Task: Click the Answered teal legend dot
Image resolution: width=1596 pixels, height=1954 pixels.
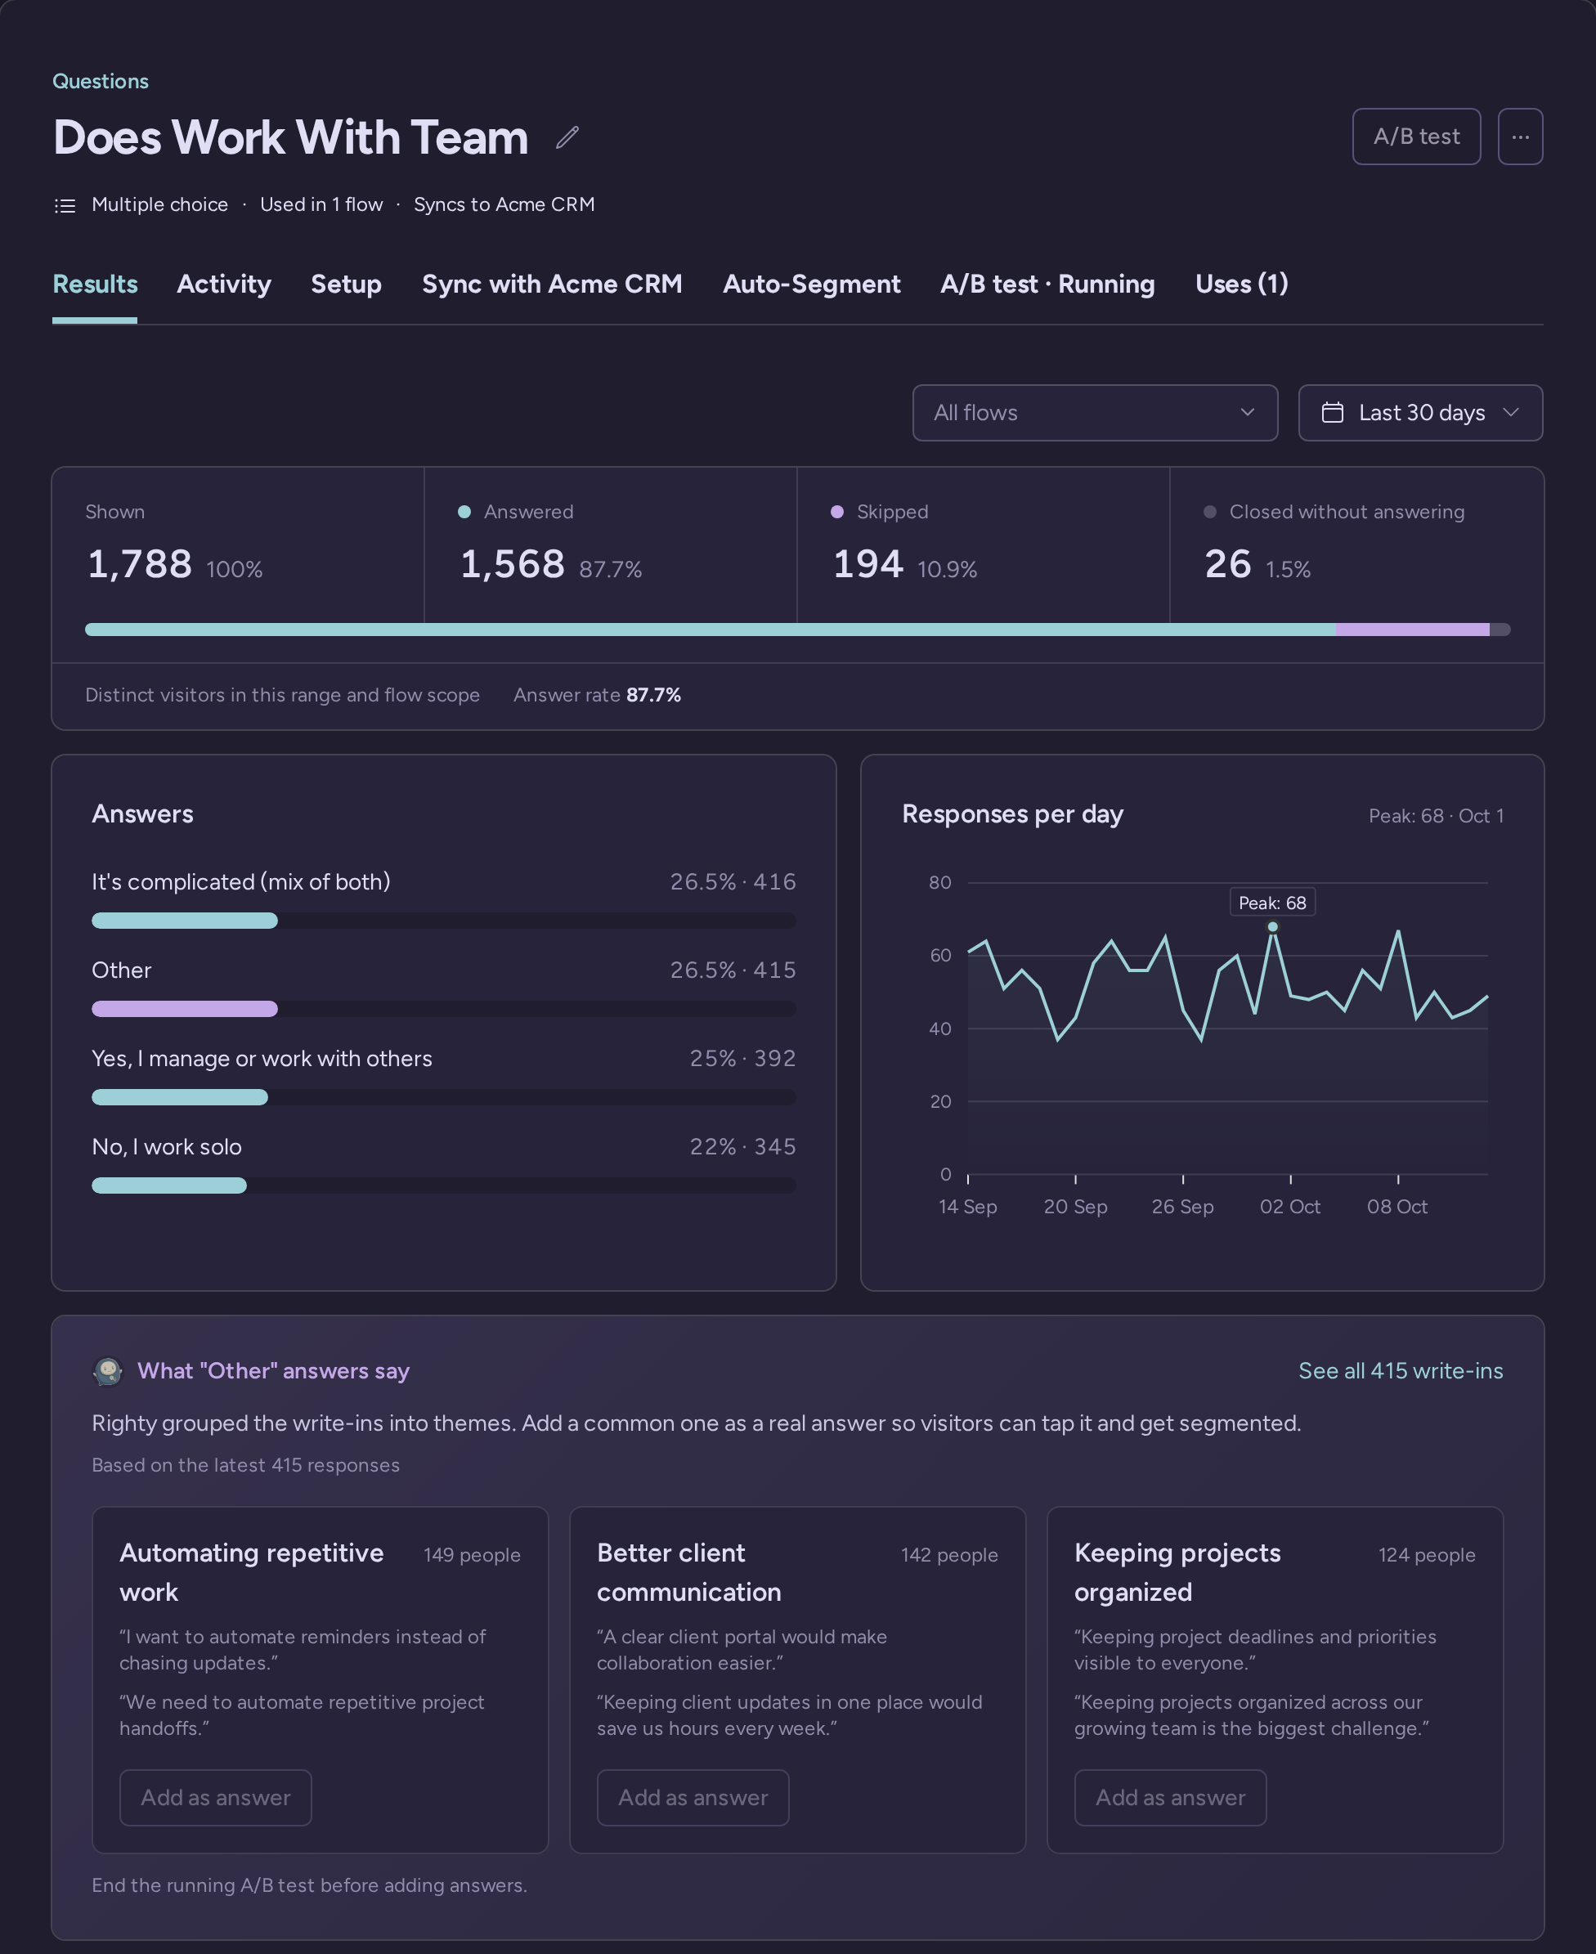Action: 464,512
